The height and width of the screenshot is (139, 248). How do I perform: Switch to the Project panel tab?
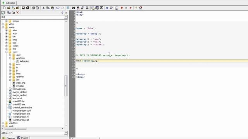(x=23, y=138)
